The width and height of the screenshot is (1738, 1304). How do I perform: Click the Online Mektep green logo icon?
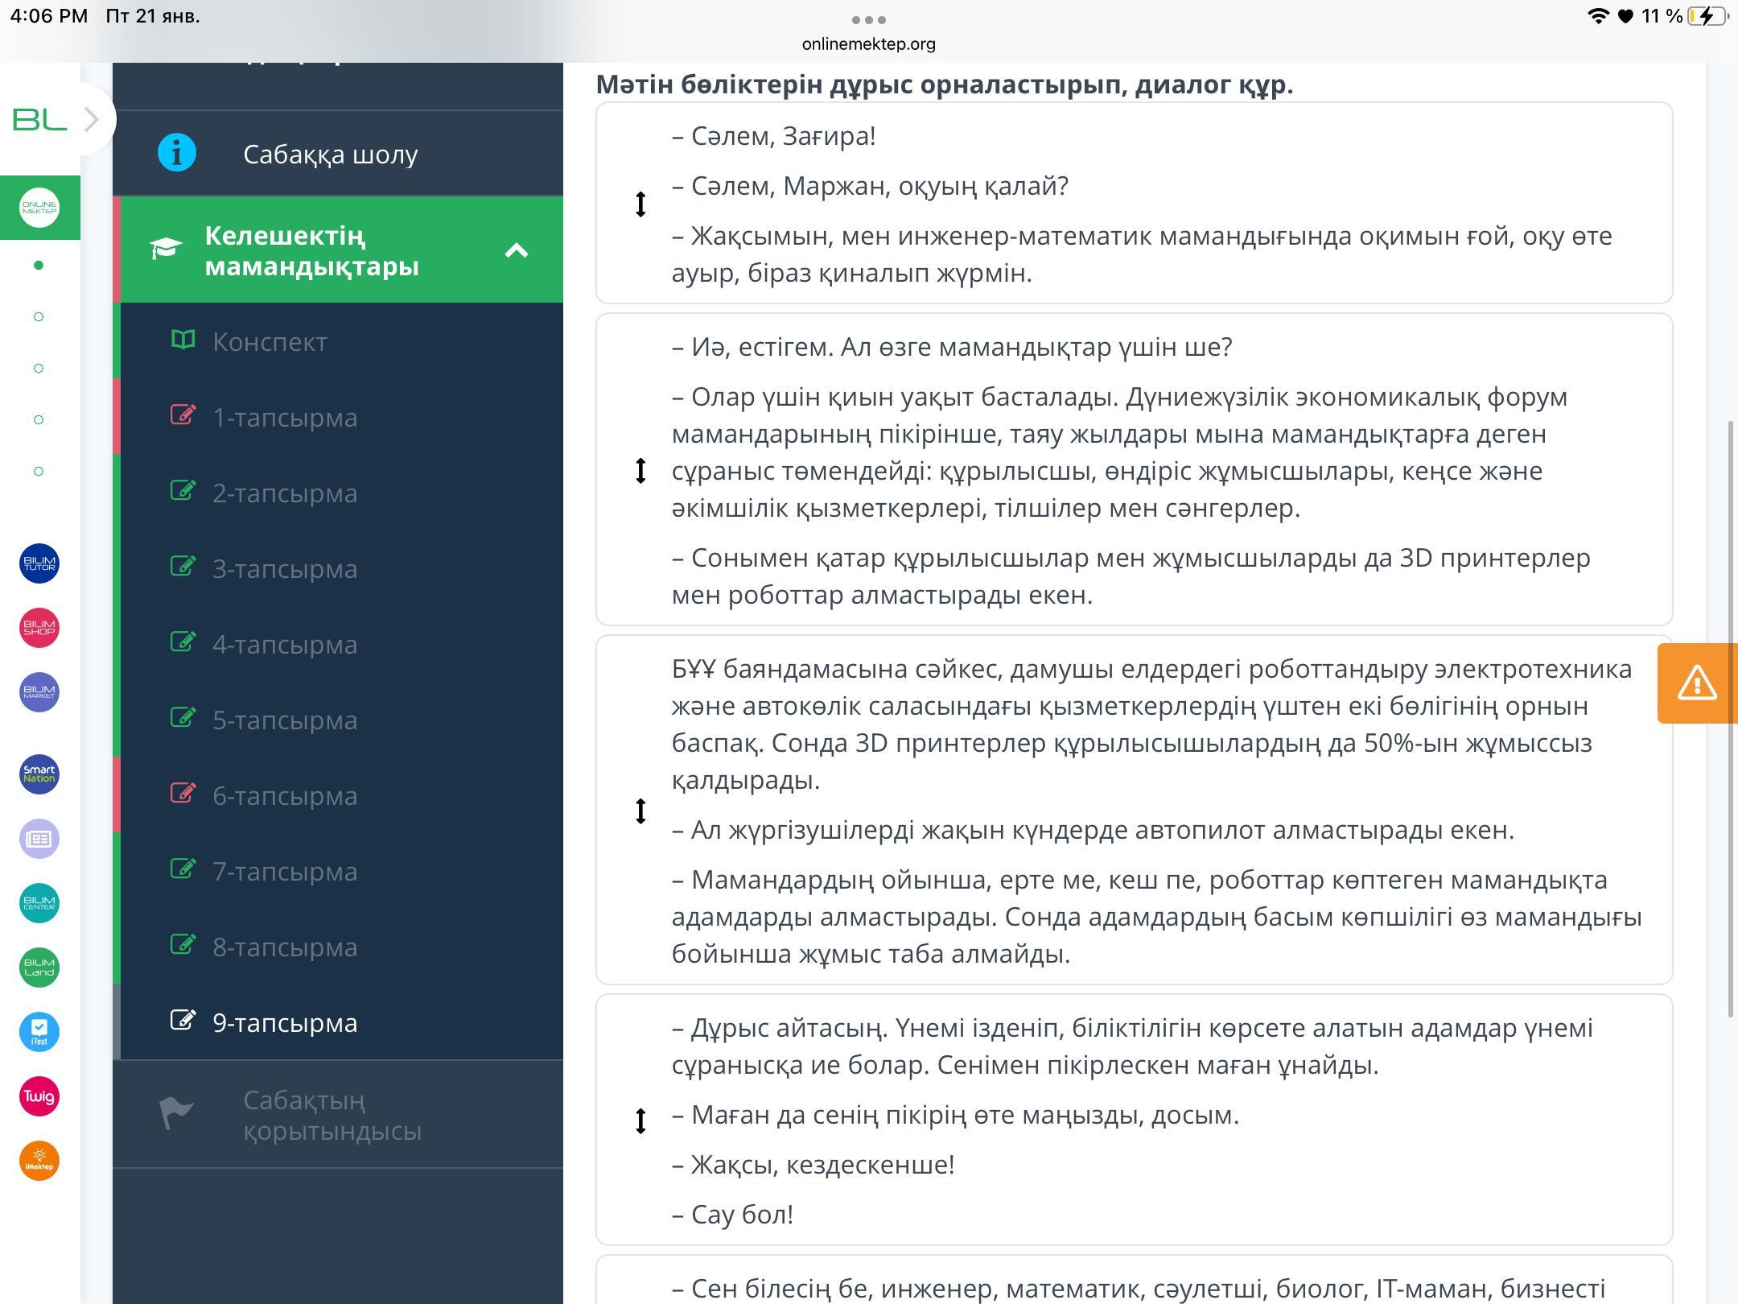[39, 208]
